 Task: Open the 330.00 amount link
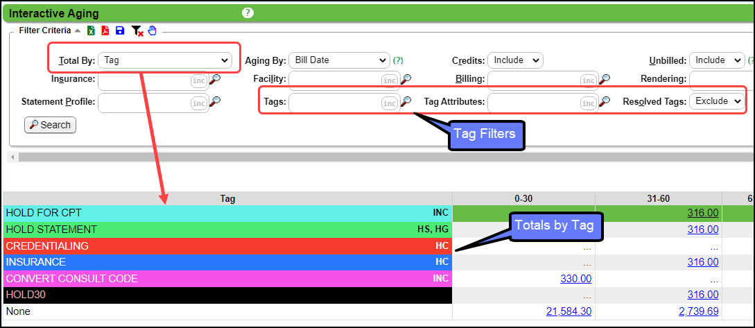click(575, 279)
